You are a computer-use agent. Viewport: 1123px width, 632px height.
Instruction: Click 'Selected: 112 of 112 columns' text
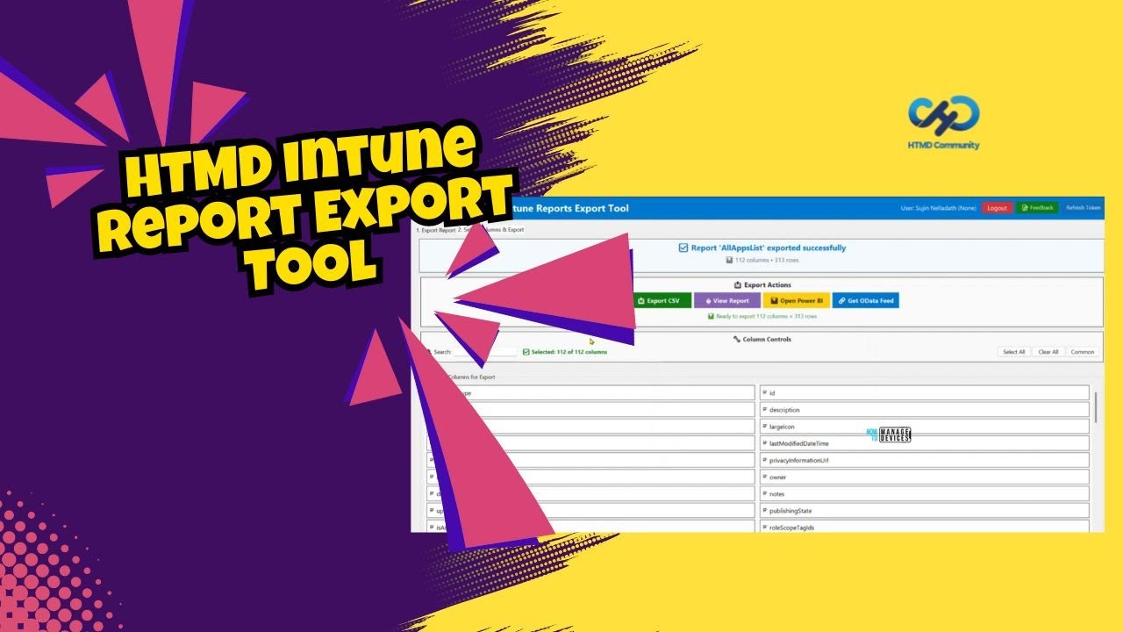(x=569, y=352)
